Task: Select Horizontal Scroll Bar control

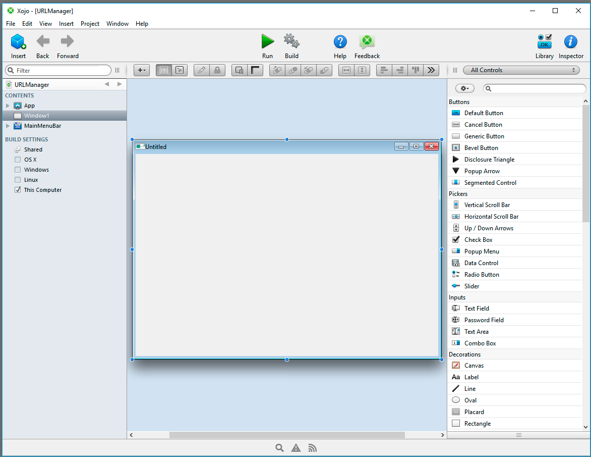Action: coord(515,217)
